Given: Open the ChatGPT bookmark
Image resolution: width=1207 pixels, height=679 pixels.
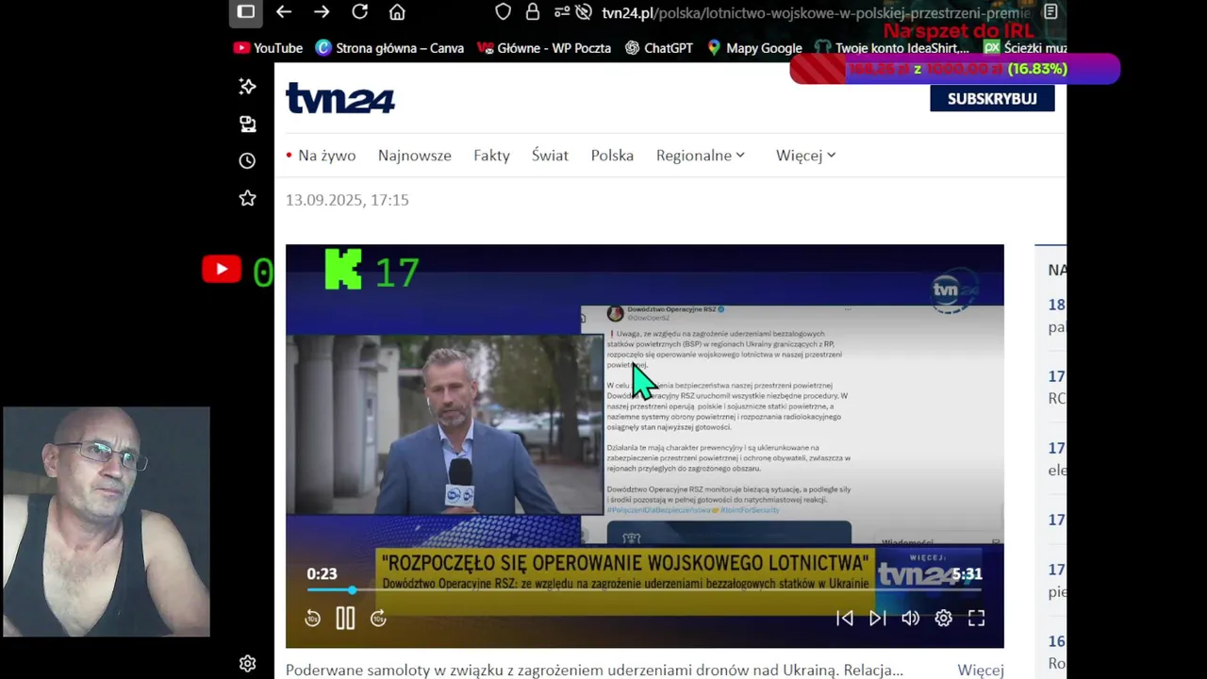Looking at the screenshot, I should [x=658, y=48].
